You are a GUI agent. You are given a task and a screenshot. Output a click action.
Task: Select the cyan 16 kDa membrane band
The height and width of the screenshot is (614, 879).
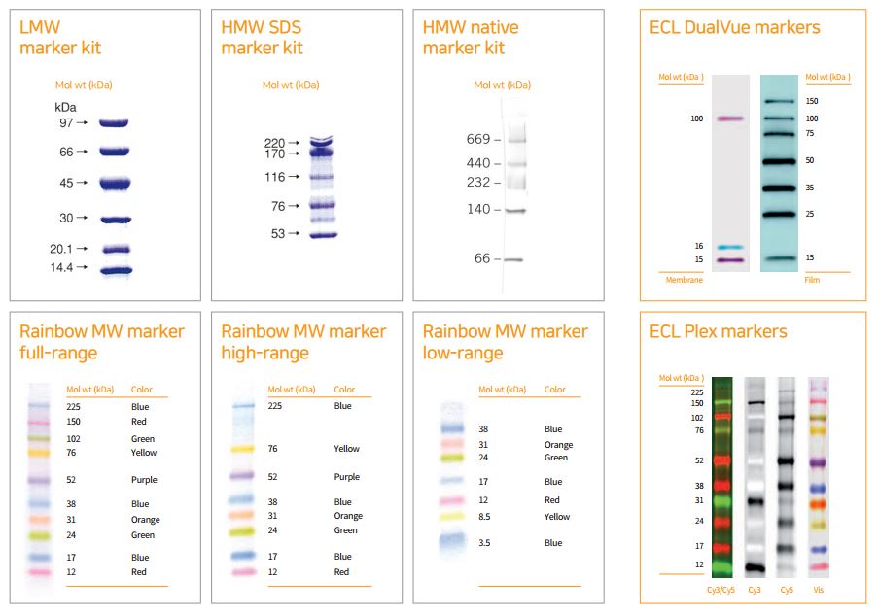click(x=730, y=247)
